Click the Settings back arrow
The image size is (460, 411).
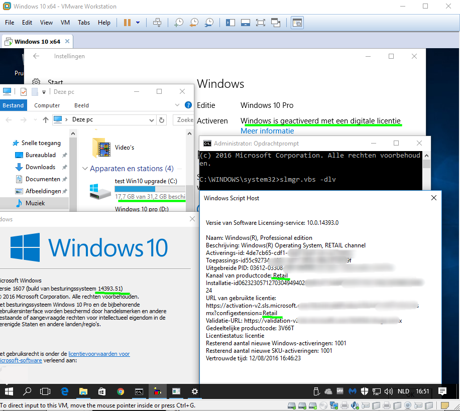point(36,56)
